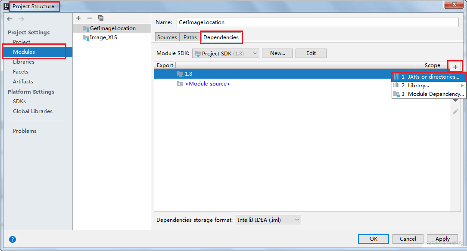Image resolution: width=467 pixels, height=251 pixels.
Task: Click the forward navigation arrow
Action: pyautogui.click(x=21, y=19)
